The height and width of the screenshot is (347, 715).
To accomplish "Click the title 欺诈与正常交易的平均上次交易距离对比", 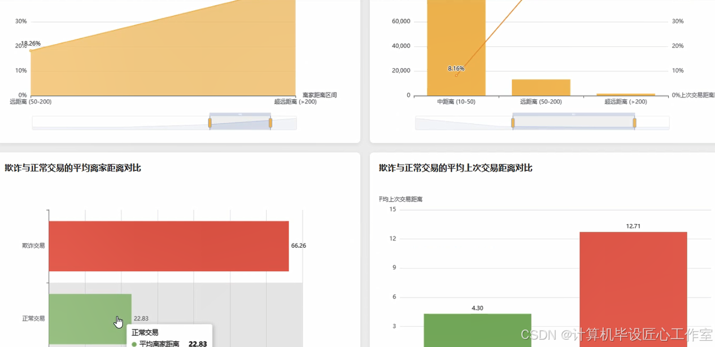I will click(456, 168).
